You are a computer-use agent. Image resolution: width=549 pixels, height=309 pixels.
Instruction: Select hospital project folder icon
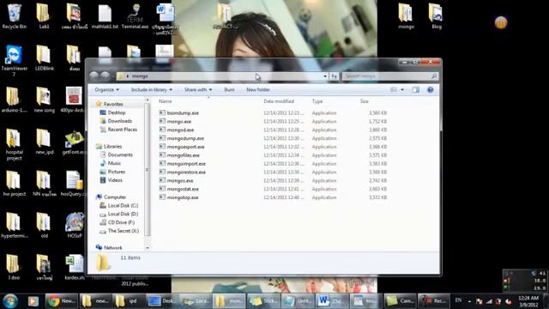coord(14,144)
